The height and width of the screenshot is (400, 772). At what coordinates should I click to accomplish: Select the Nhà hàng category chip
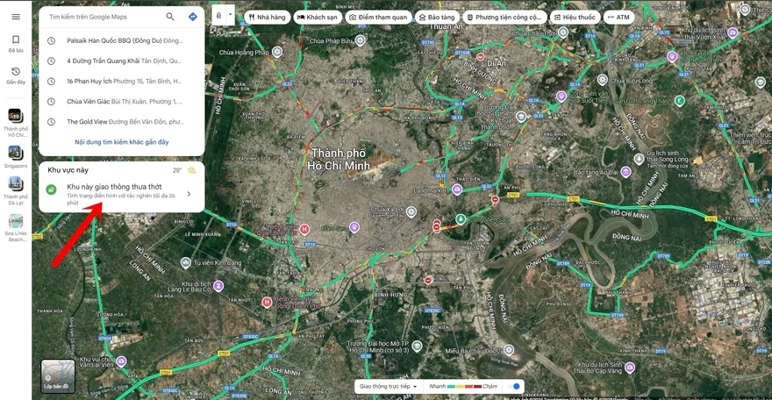coord(268,17)
